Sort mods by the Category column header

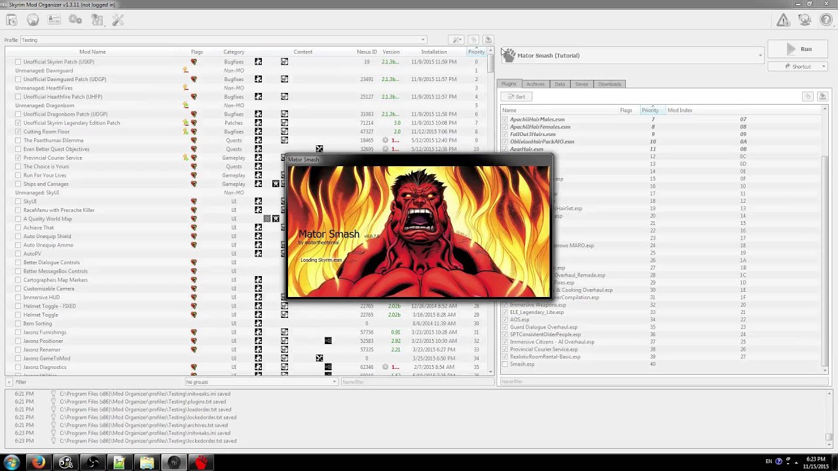coord(234,52)
